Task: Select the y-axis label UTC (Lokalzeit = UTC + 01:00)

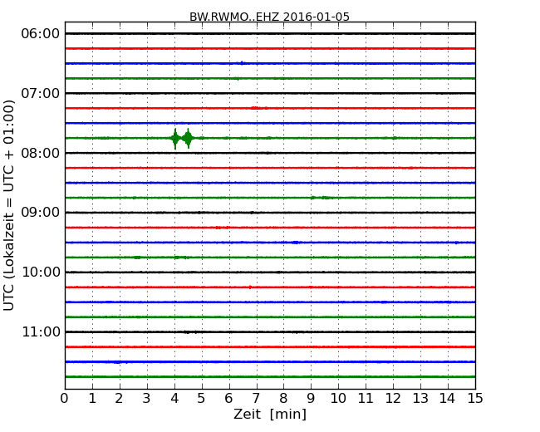Action: point(9,205)
